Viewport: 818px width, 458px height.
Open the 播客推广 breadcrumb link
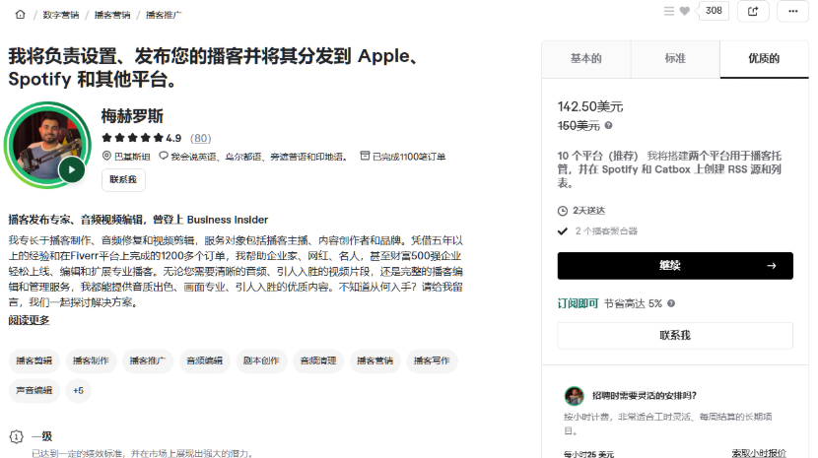(164, 15)
